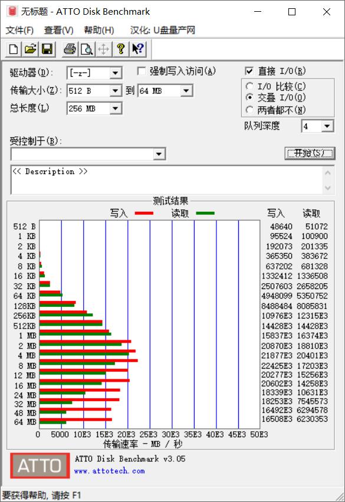Click the 开始(S) start button
Viewport: 345px width, 502px height.
[x=310, y=153]
